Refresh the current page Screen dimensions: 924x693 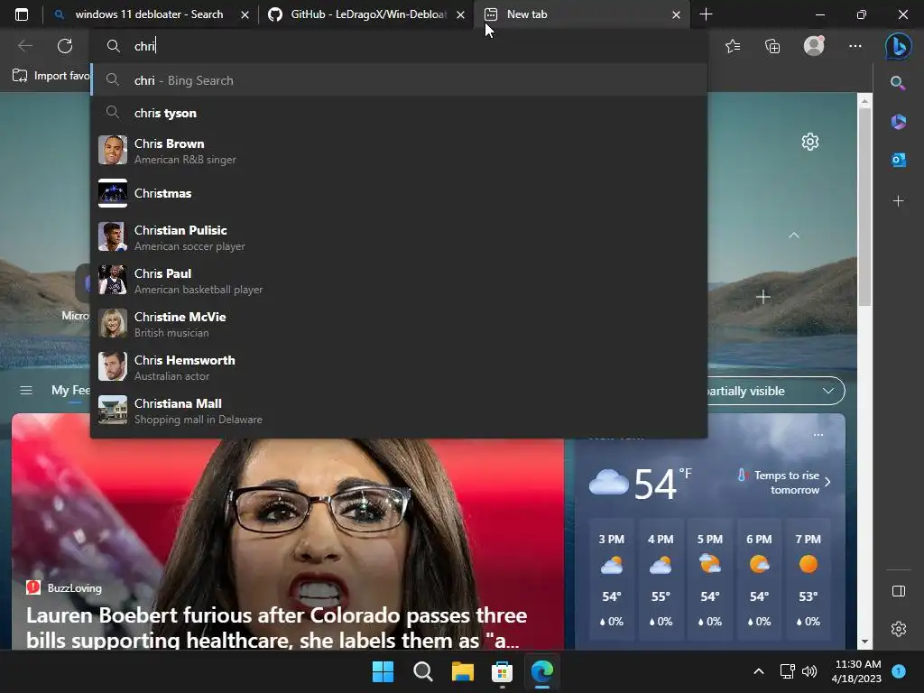pyautogui.click(x=65, y=45)
